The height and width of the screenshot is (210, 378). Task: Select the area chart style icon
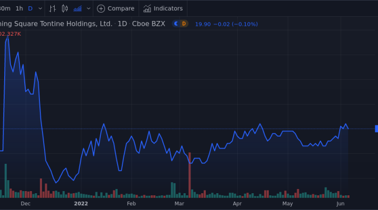tap(78, 8)
